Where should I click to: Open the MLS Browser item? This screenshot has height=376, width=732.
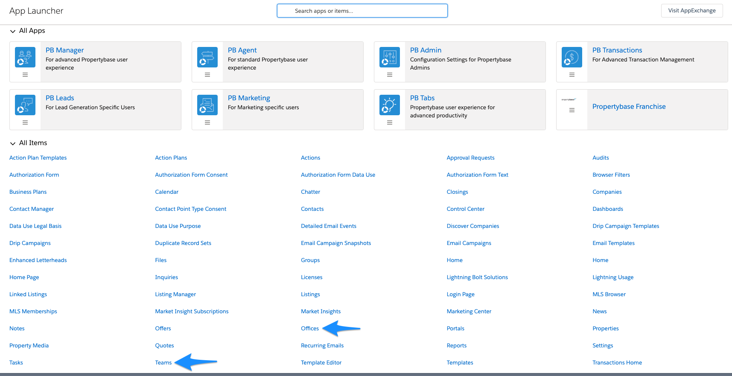[x=609, y=294]
